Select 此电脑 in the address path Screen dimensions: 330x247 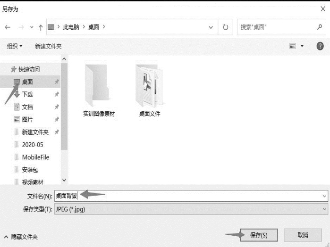(x=71, y=27)
